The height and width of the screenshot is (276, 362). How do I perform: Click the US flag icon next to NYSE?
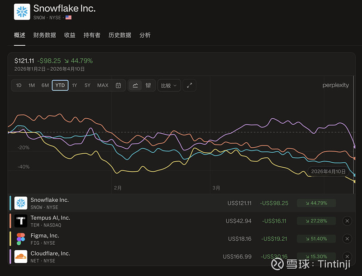pos(68,17)
